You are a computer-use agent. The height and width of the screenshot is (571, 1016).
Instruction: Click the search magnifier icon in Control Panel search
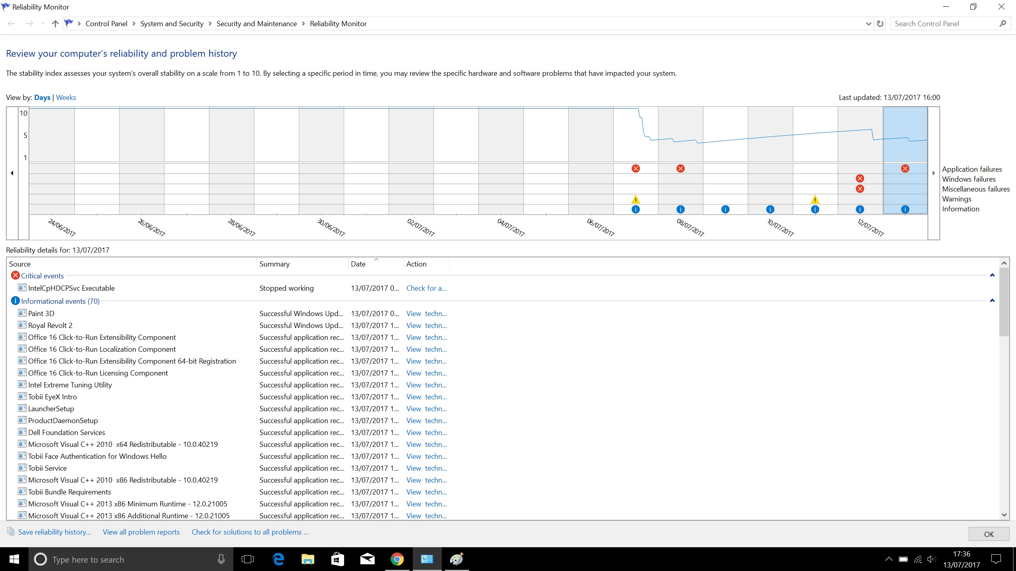(1003, 24)
